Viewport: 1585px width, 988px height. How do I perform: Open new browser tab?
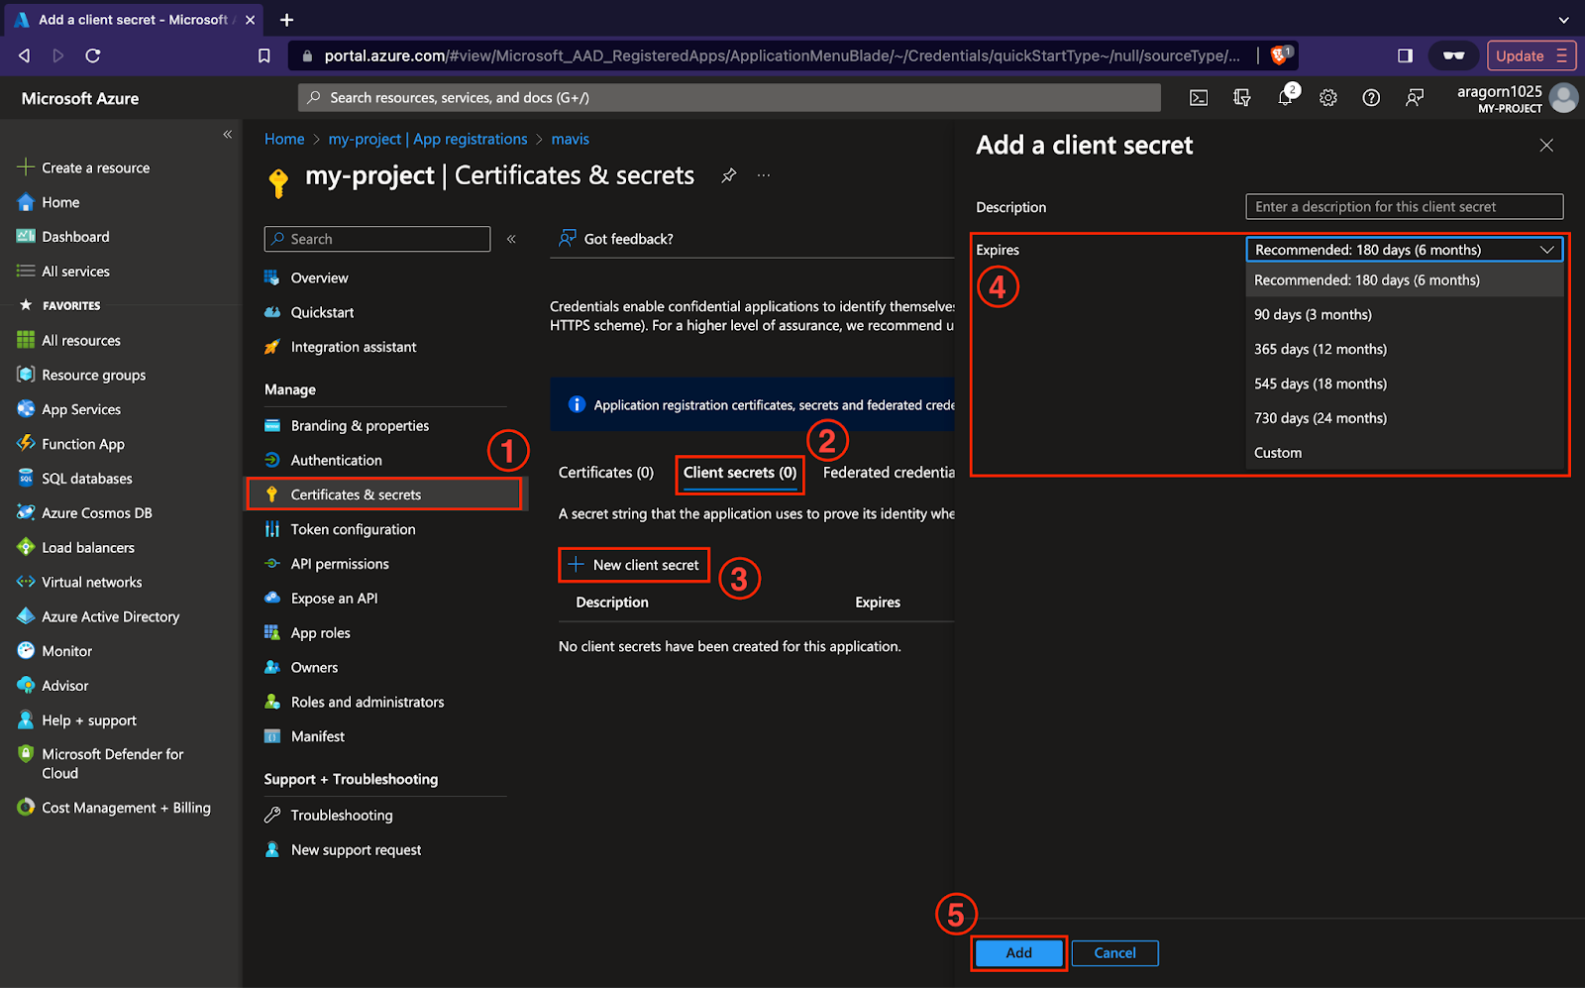click(x=286, y=20)
